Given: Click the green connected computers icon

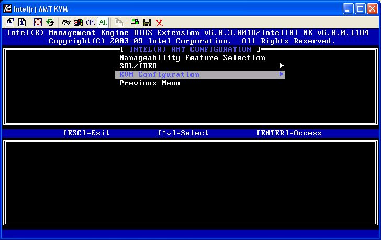Looking at the screenshot, I should [135, 22].
